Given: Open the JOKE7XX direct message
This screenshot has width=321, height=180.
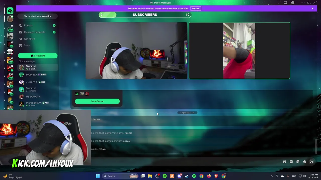Looking at the screenshot, I should click(38, 82).
